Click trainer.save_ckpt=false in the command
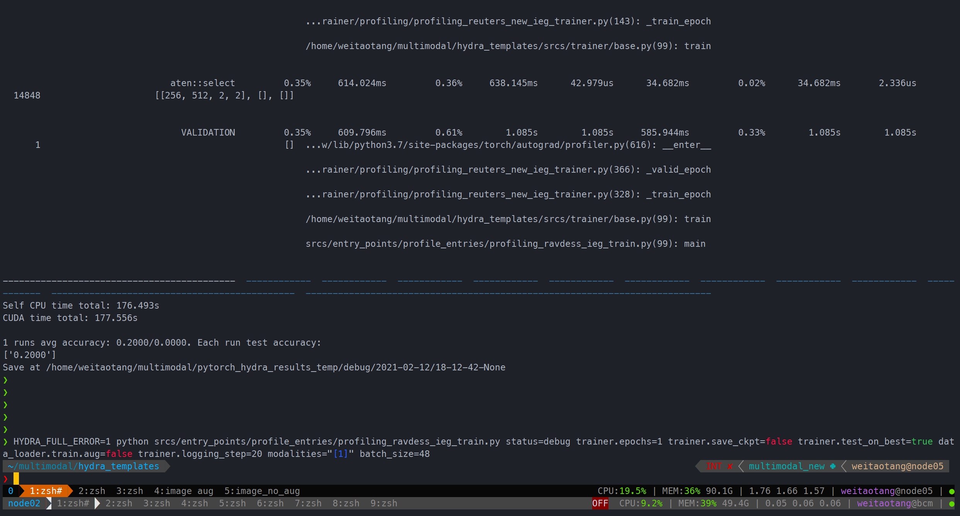This screenshot has height=516, width=960. (730, 441)
